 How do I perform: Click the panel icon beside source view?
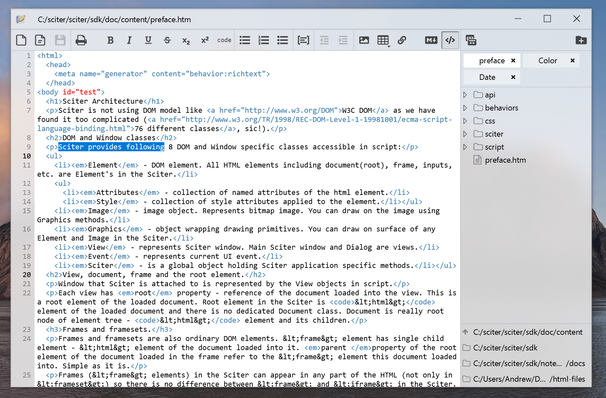(x=471, y=40)
